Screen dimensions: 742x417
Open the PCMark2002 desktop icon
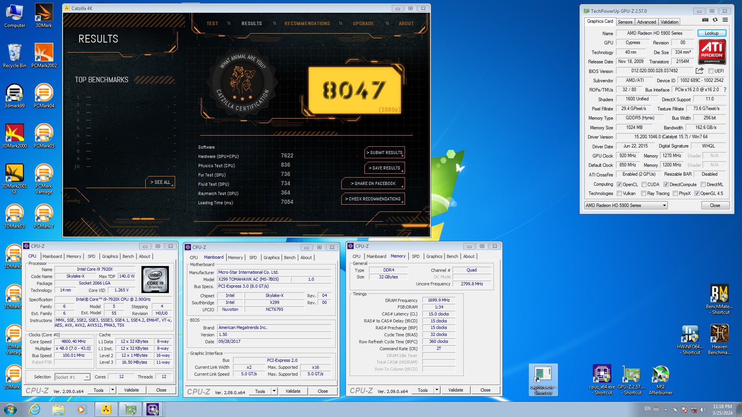pos(44,56)
